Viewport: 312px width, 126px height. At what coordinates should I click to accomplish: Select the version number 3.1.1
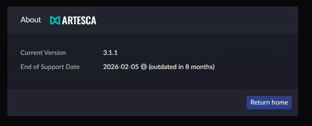(110, 53)
